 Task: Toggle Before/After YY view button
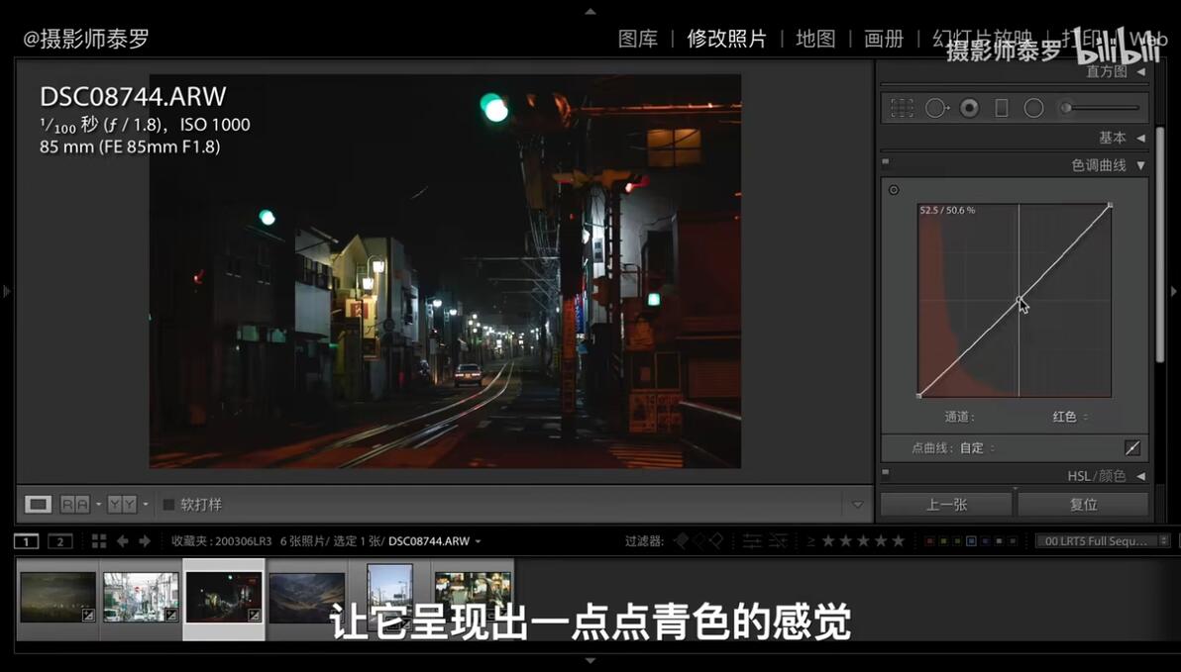[x=121, y=504]
